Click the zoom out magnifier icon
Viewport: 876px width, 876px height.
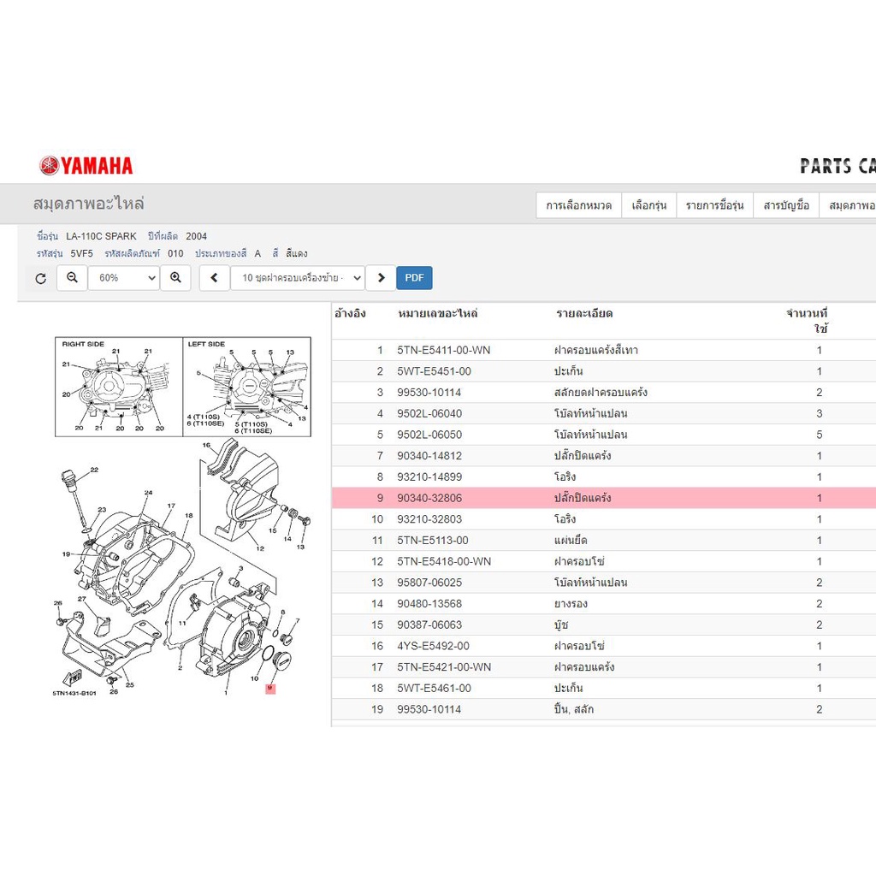point(72,278)
